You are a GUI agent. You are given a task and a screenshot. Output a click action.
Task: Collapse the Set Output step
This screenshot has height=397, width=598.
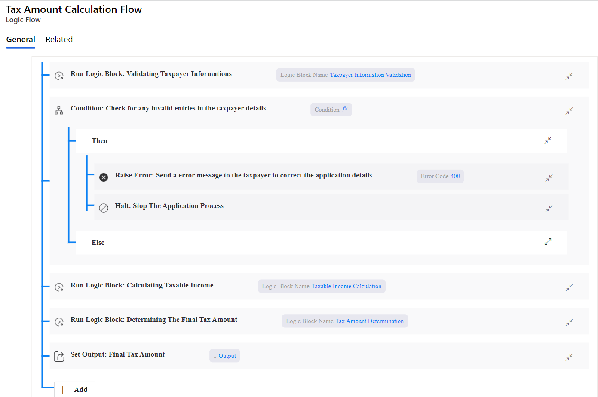click(569, 357)
